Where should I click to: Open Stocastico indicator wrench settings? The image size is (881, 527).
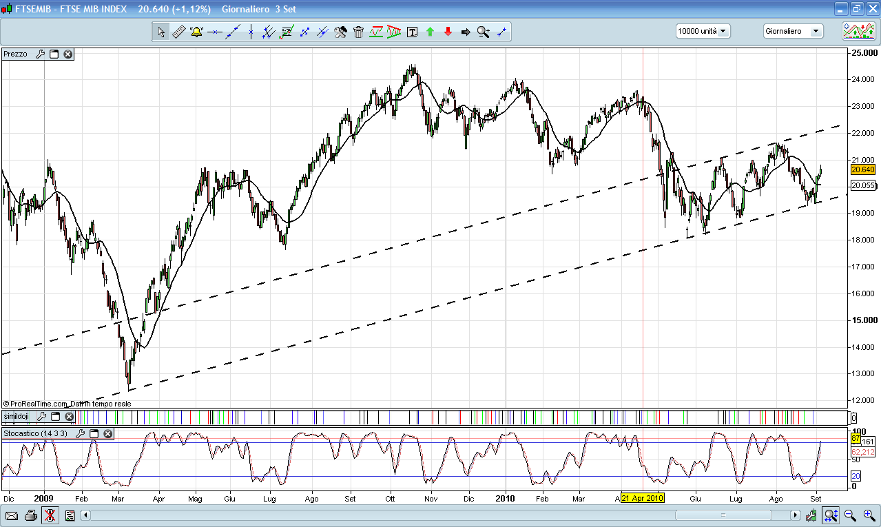81,433
